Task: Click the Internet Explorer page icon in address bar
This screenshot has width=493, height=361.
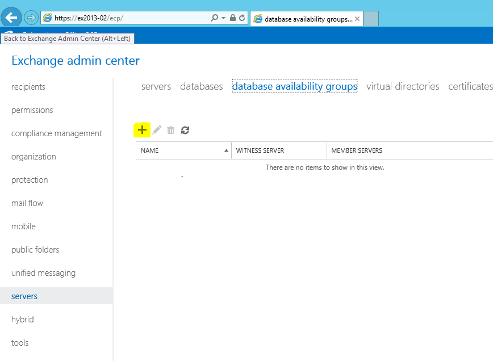Action: click(x=48, y=18)
